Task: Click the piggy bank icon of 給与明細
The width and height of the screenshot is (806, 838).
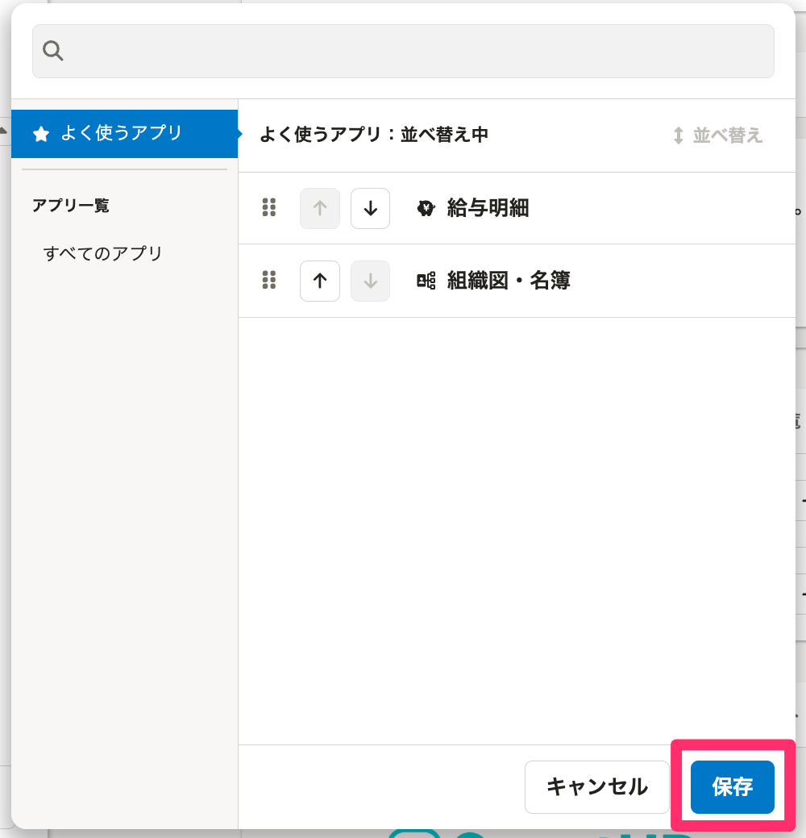Action: (x=426, y=208)
